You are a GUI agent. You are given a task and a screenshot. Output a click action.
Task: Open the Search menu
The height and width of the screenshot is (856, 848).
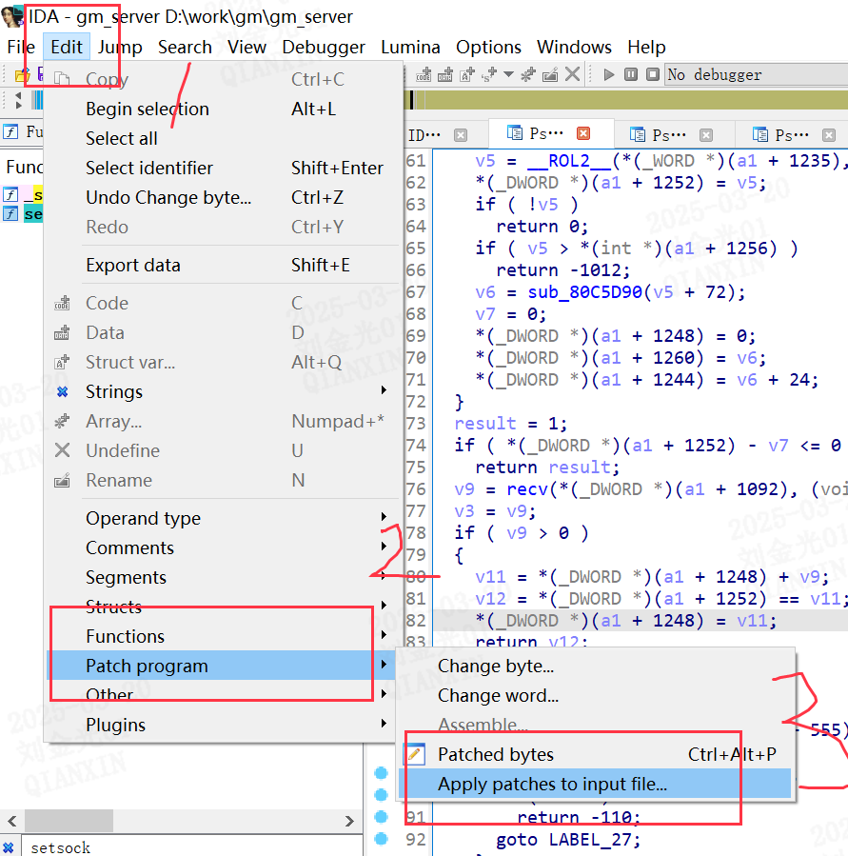pos(185,47)
